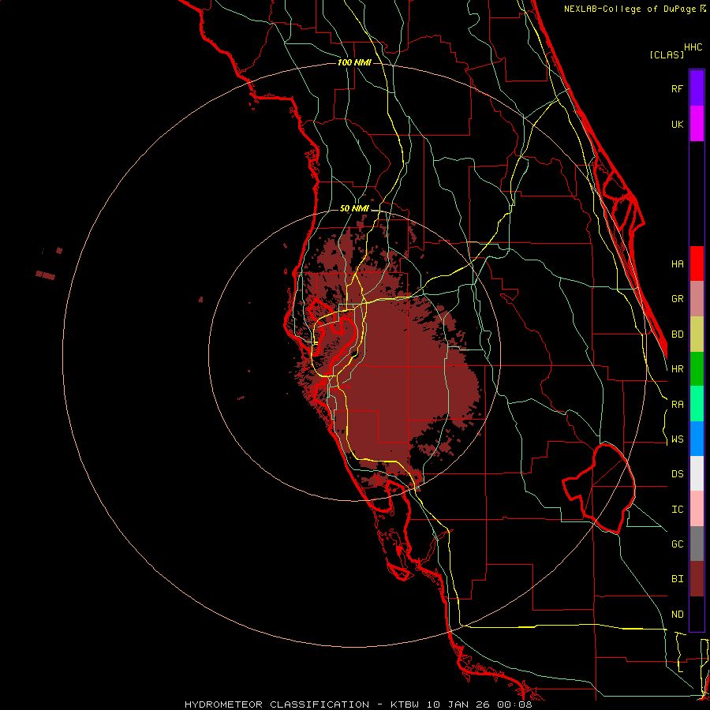Click the GR legend label

[x=677, y=299]
